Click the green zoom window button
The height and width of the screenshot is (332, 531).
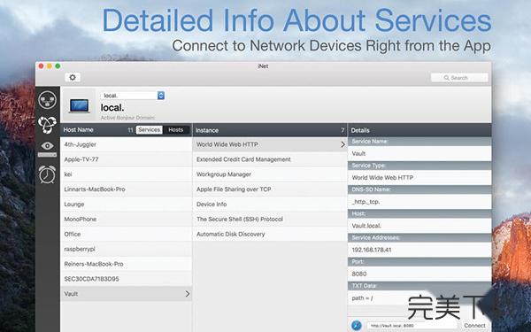click(x=58, y=66)
